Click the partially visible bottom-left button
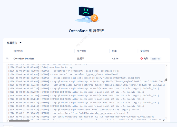Screen dimensions: 177x127 coord(8,126)
